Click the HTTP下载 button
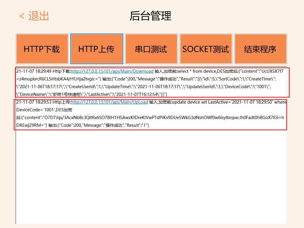Image resolution: width=304 pixels, height=228 pixels. tap(42, 49)
